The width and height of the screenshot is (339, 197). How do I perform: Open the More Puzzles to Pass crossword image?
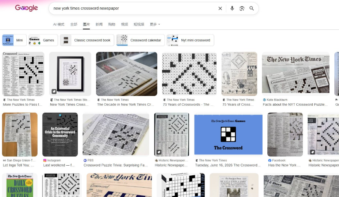23,74
